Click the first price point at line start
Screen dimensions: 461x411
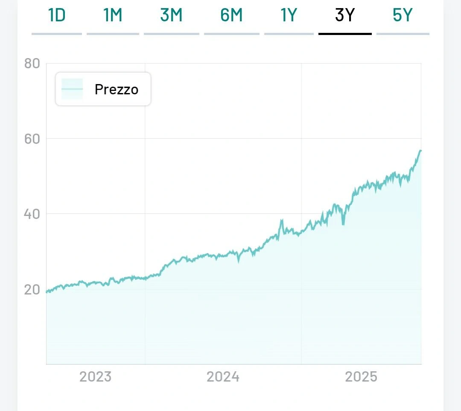[x=47, y=292]
